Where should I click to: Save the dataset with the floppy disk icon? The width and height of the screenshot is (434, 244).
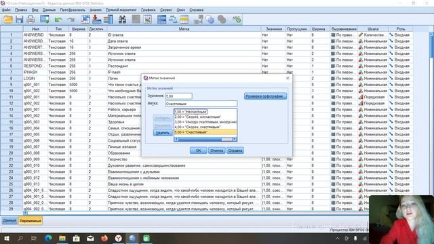[x=19, y=20]
